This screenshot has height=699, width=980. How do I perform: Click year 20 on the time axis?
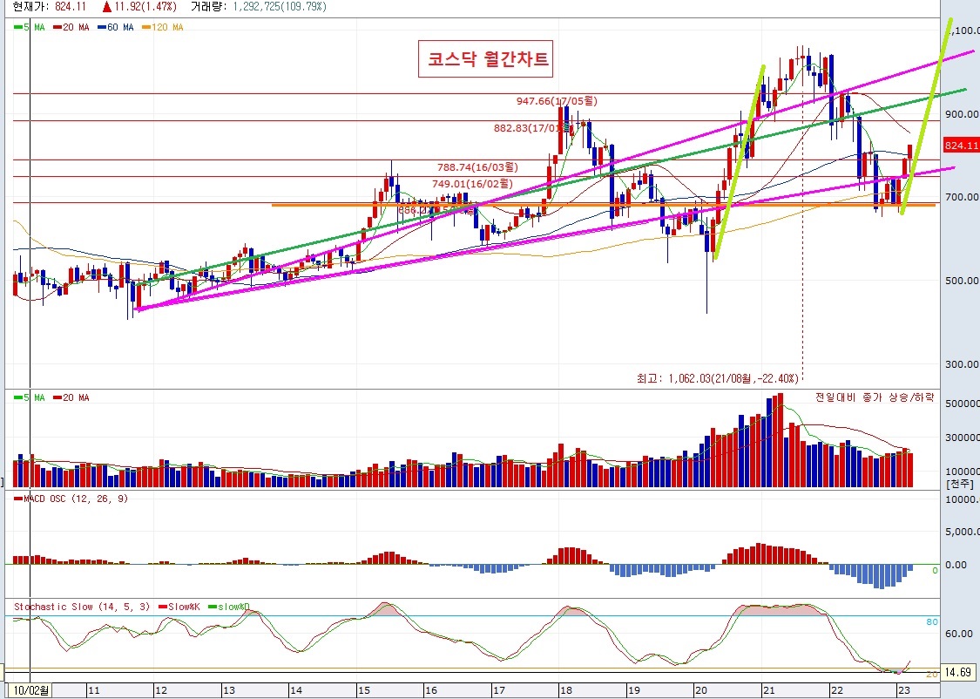pyautogui.click(x=701, y=691)
